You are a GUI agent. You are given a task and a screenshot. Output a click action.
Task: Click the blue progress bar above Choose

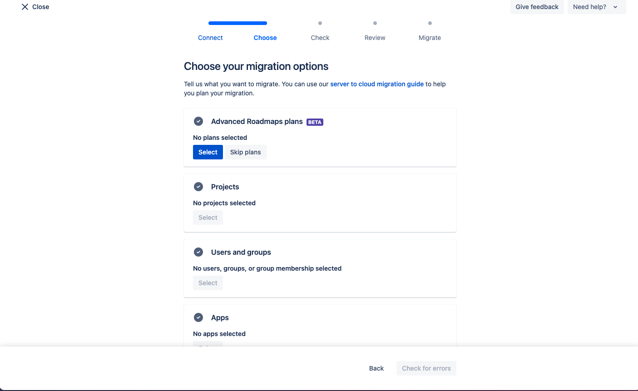(x=237, y=23)
